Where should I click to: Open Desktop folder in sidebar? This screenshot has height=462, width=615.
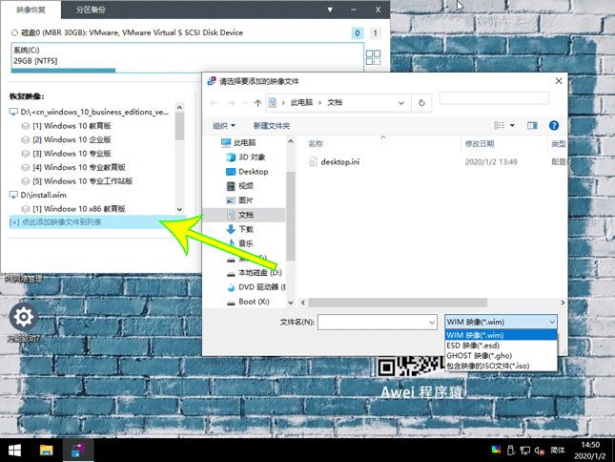pos(248,172)
